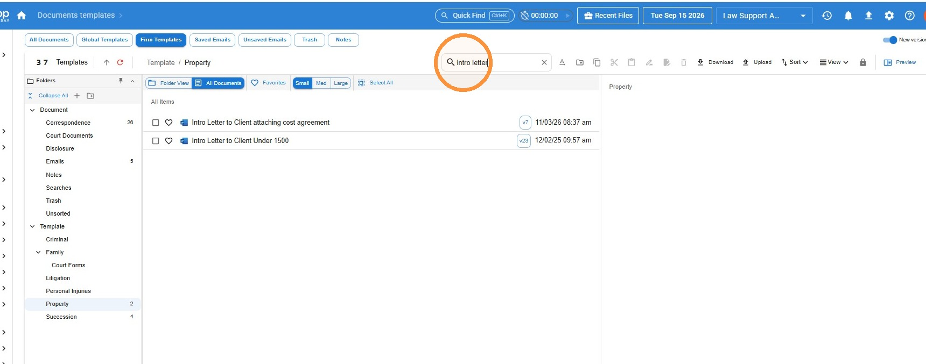
Task: Open the Unsaved Emails tab
Action: point(265,40)
